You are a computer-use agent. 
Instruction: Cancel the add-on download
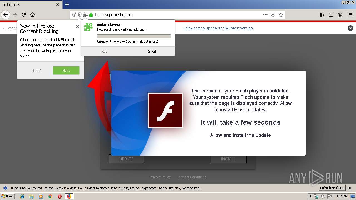point(151,51)
